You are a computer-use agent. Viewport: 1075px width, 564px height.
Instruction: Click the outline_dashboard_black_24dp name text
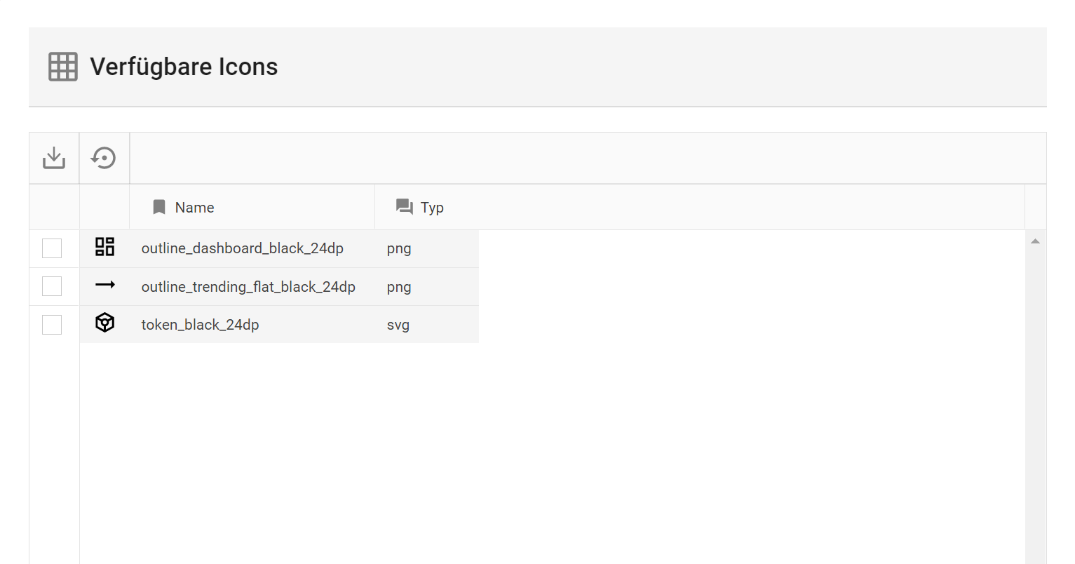242,248
